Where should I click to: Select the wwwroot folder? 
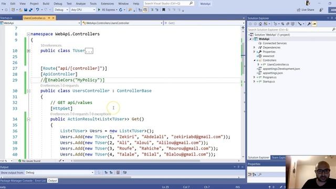click(268, 56)
